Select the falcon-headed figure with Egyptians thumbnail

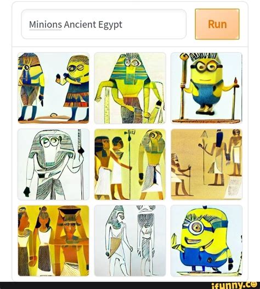pos(130,164)
